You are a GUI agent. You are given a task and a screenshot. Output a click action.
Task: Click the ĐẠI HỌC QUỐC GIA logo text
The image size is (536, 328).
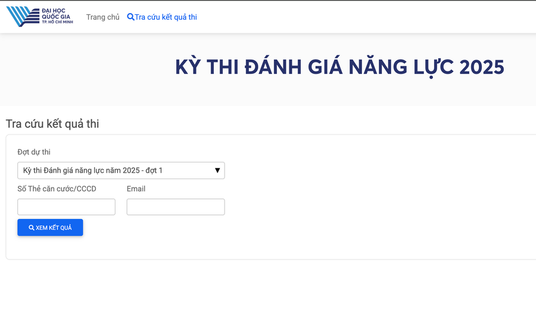tap(57, 16)
